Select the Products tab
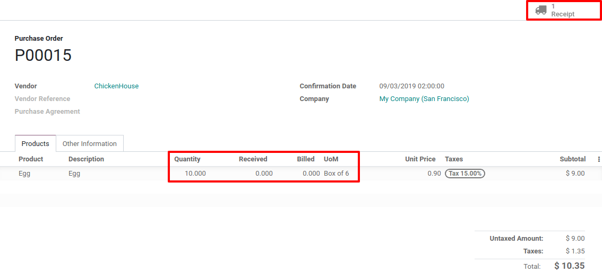This screenshot has width=602, height=273. click(x=35, y=143)
